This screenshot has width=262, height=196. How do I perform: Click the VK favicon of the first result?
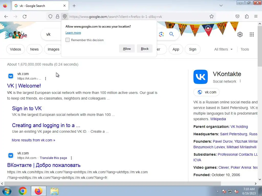coord(11,76)
